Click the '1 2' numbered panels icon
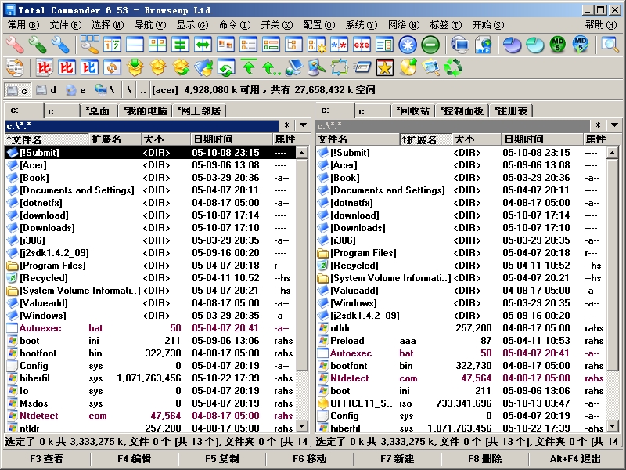The height and width of the screenshot is (470, 626). (x=112, y=45)
